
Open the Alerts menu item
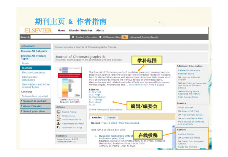click(x=100, y=31)
